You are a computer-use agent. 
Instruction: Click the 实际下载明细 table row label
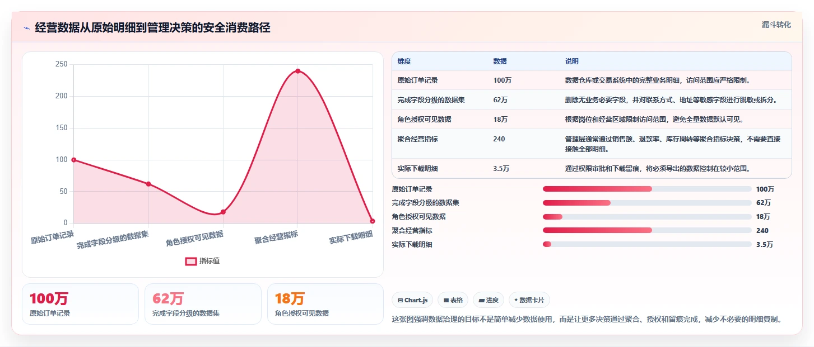point(417,169)
